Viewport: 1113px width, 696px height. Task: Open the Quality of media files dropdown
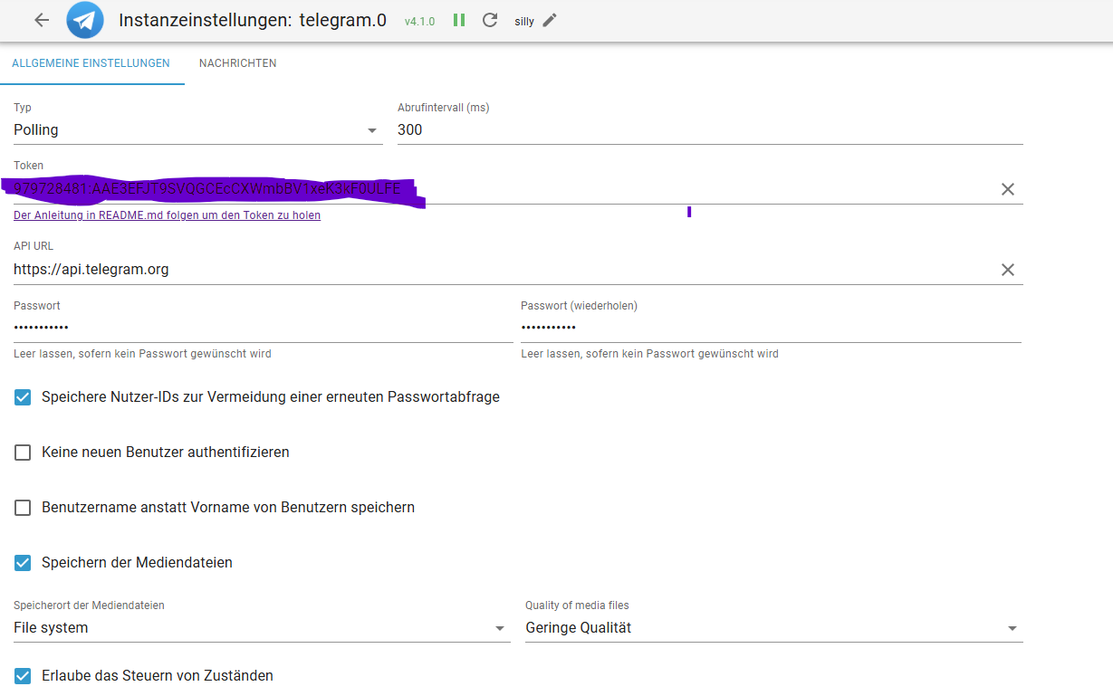click(x=774, y=628)
